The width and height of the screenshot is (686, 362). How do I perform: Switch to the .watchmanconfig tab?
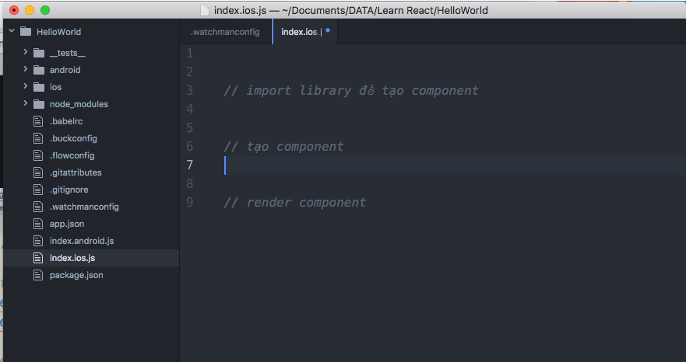click(225, 32)
